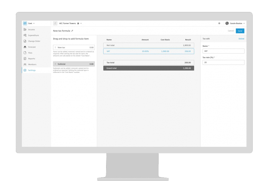270x189 pixels.
Task: Click the VAT cost basis 1,000.00 value
Action: (165, 51)
